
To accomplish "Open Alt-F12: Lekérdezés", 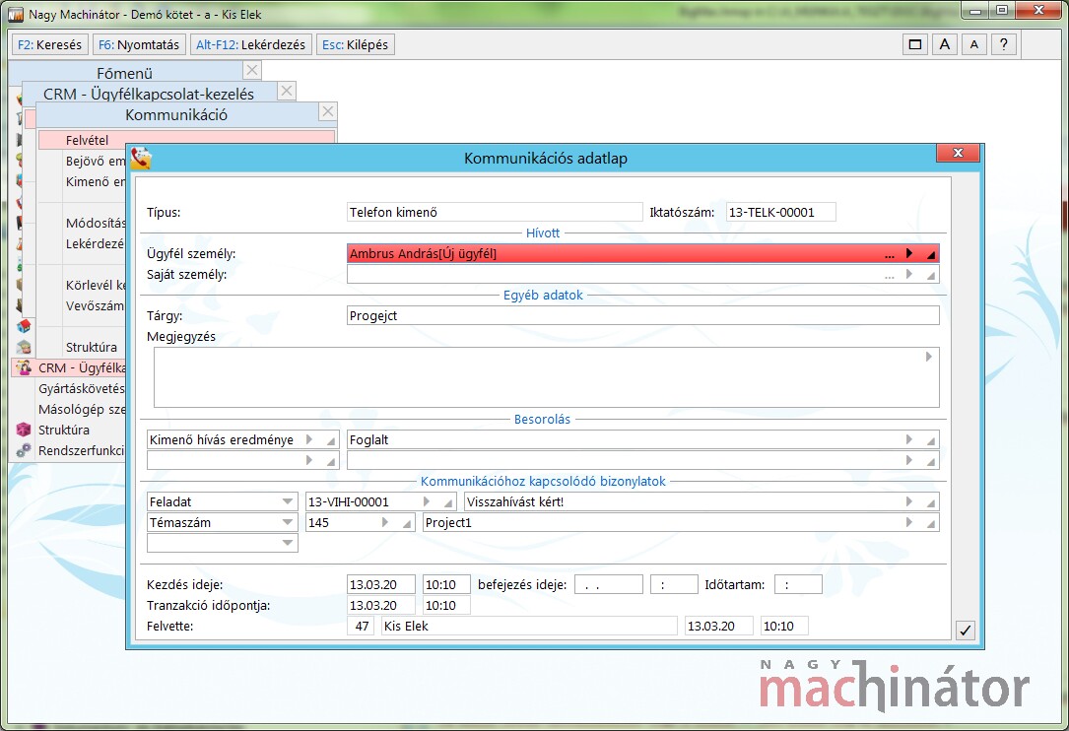I will [x=251, y=45].
